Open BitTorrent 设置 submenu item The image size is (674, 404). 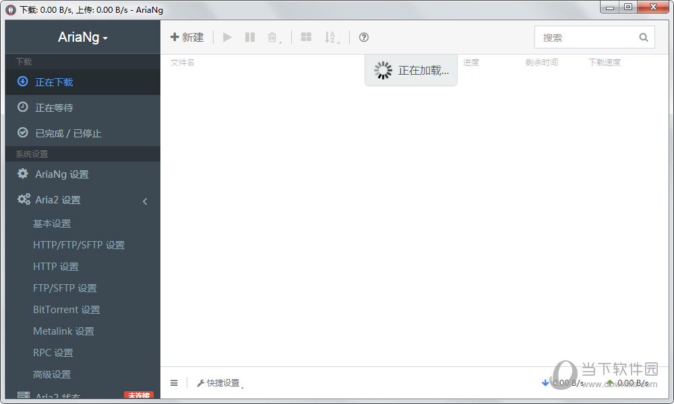[67, 310]
